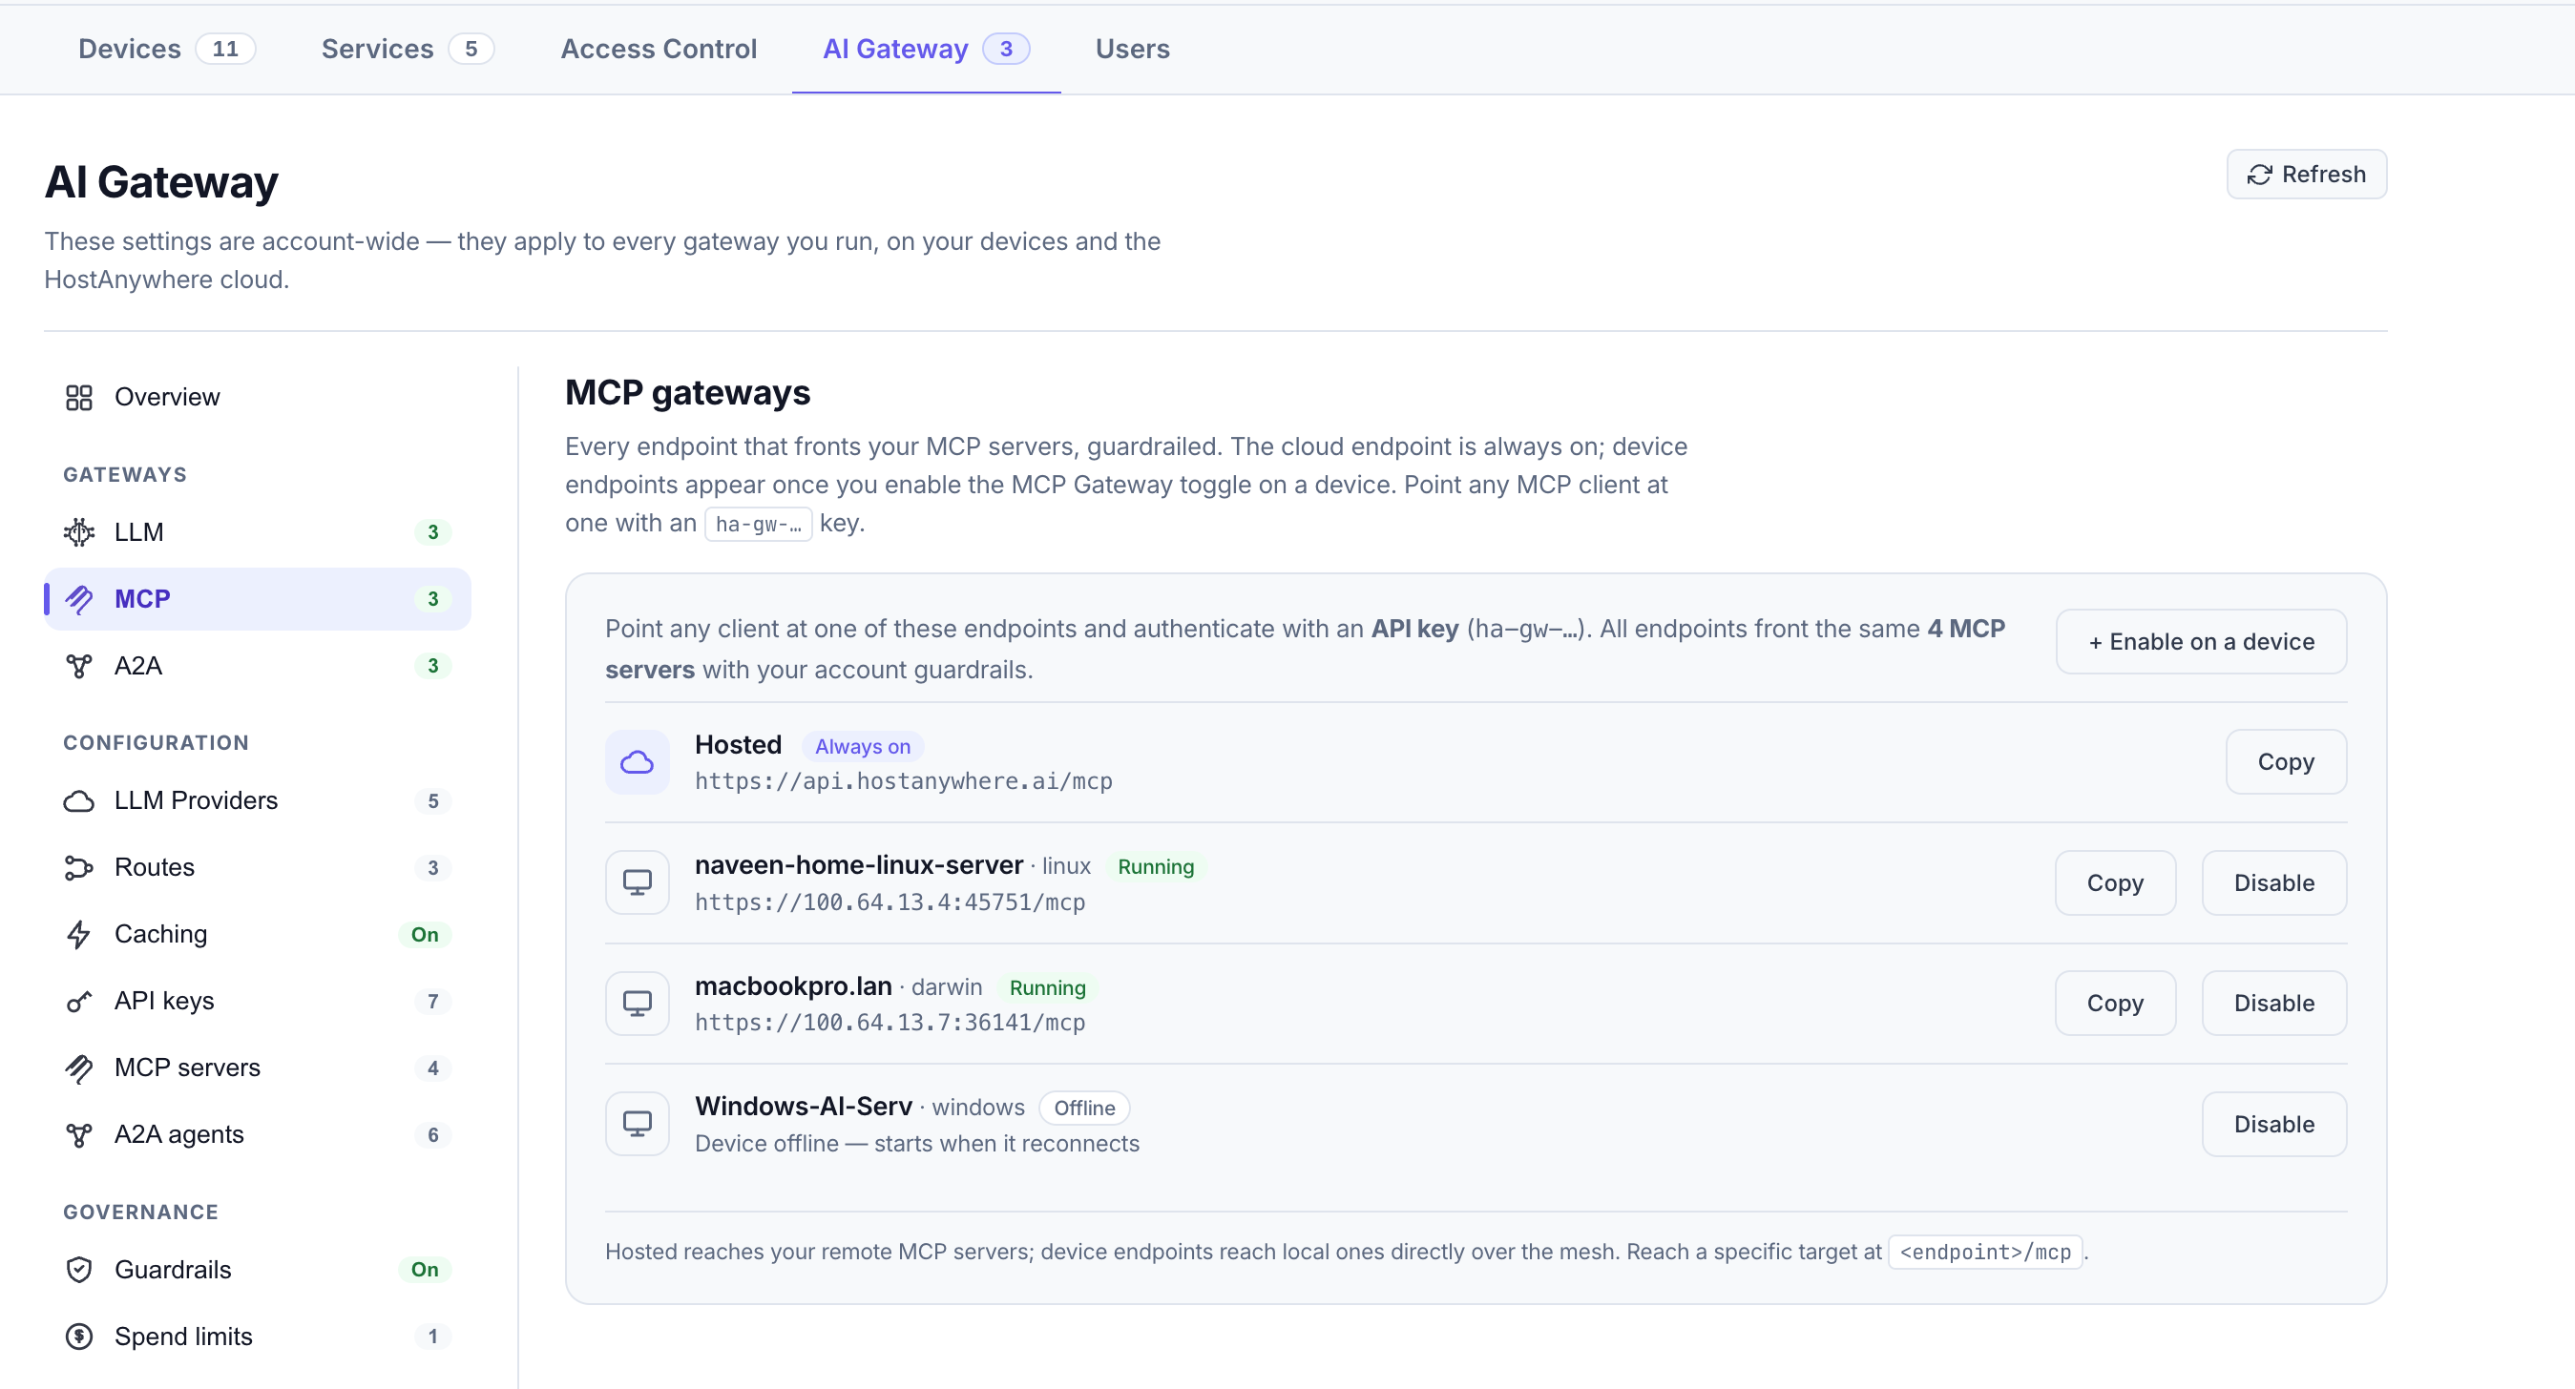Screen dimensions: 2575x1389
Task: Click the monitor icon for naveen-home-linux-server
Action: coord(637,883)
